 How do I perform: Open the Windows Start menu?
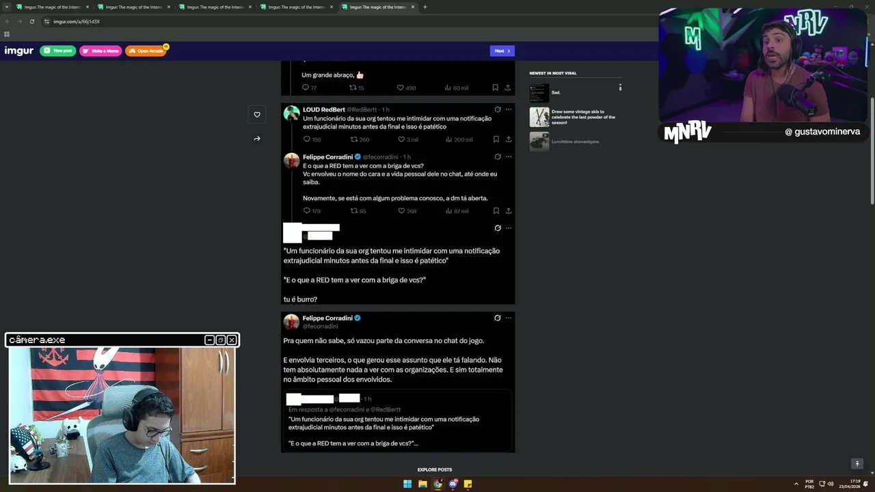tap(407, 484)
